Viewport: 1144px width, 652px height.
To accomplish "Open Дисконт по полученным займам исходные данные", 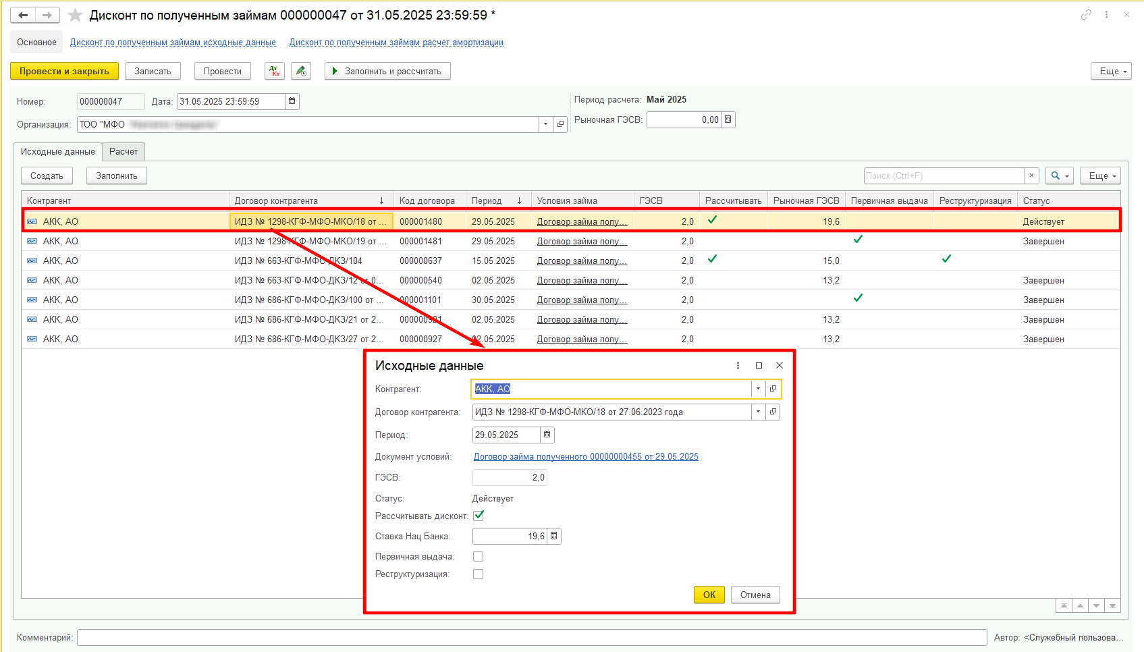I will coord(173,43).
